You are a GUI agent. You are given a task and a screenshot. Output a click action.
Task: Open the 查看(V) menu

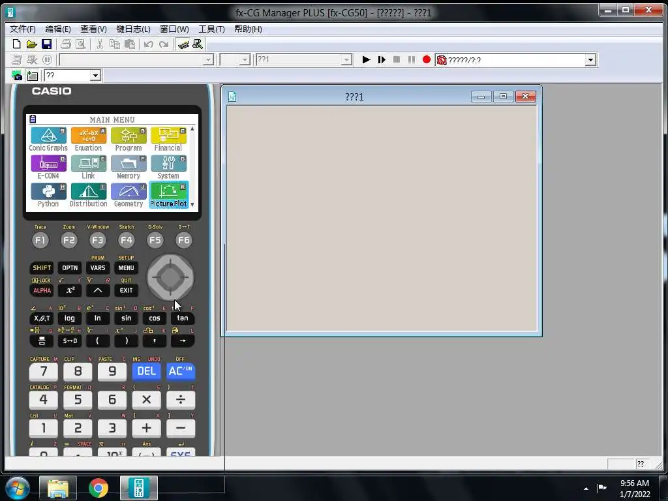click(93, 29)
